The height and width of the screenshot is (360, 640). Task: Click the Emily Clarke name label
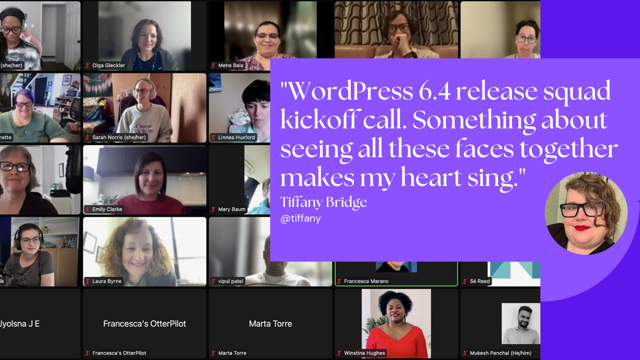[107, 210]
